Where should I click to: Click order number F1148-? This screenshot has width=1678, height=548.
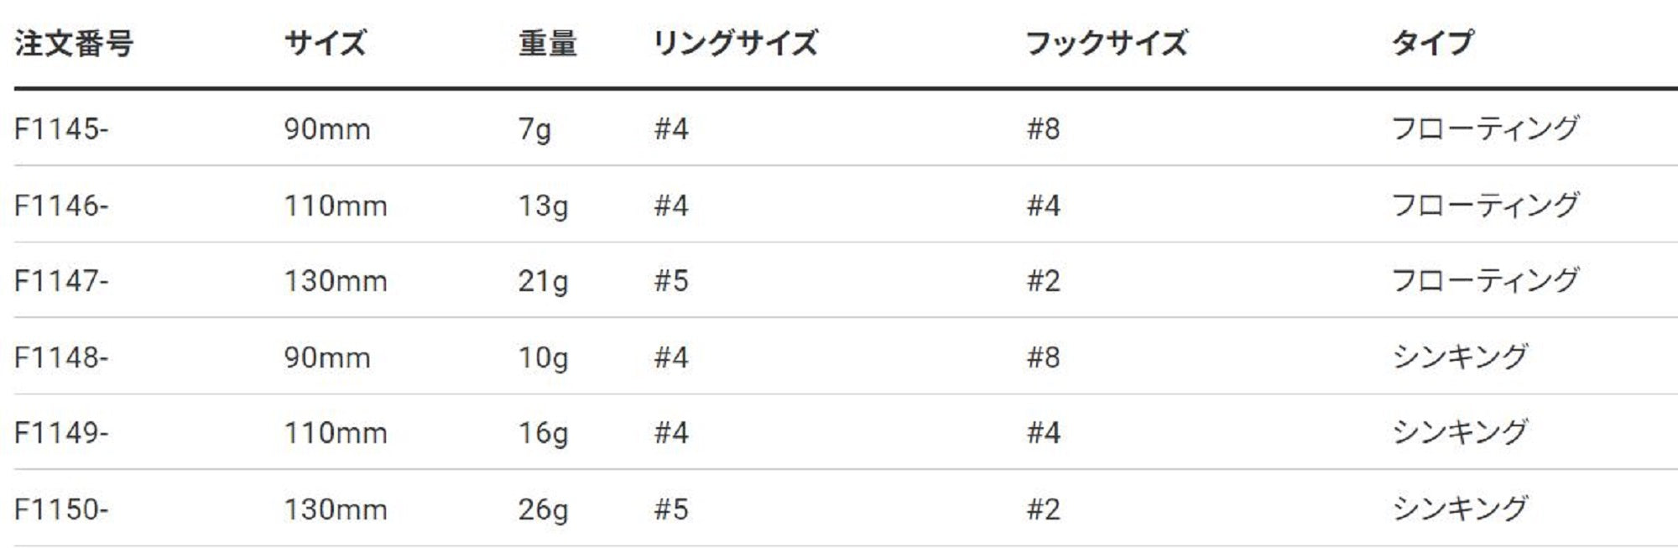(61, 358)
